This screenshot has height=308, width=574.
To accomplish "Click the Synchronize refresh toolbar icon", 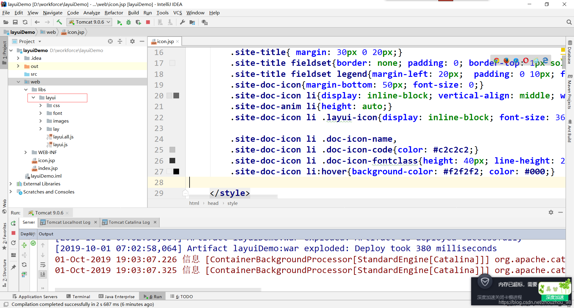I will 25,22.
